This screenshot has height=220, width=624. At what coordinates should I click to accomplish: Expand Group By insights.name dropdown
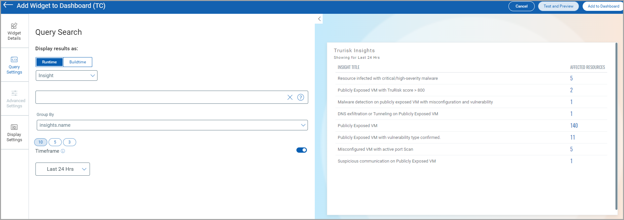click(172, 125)
